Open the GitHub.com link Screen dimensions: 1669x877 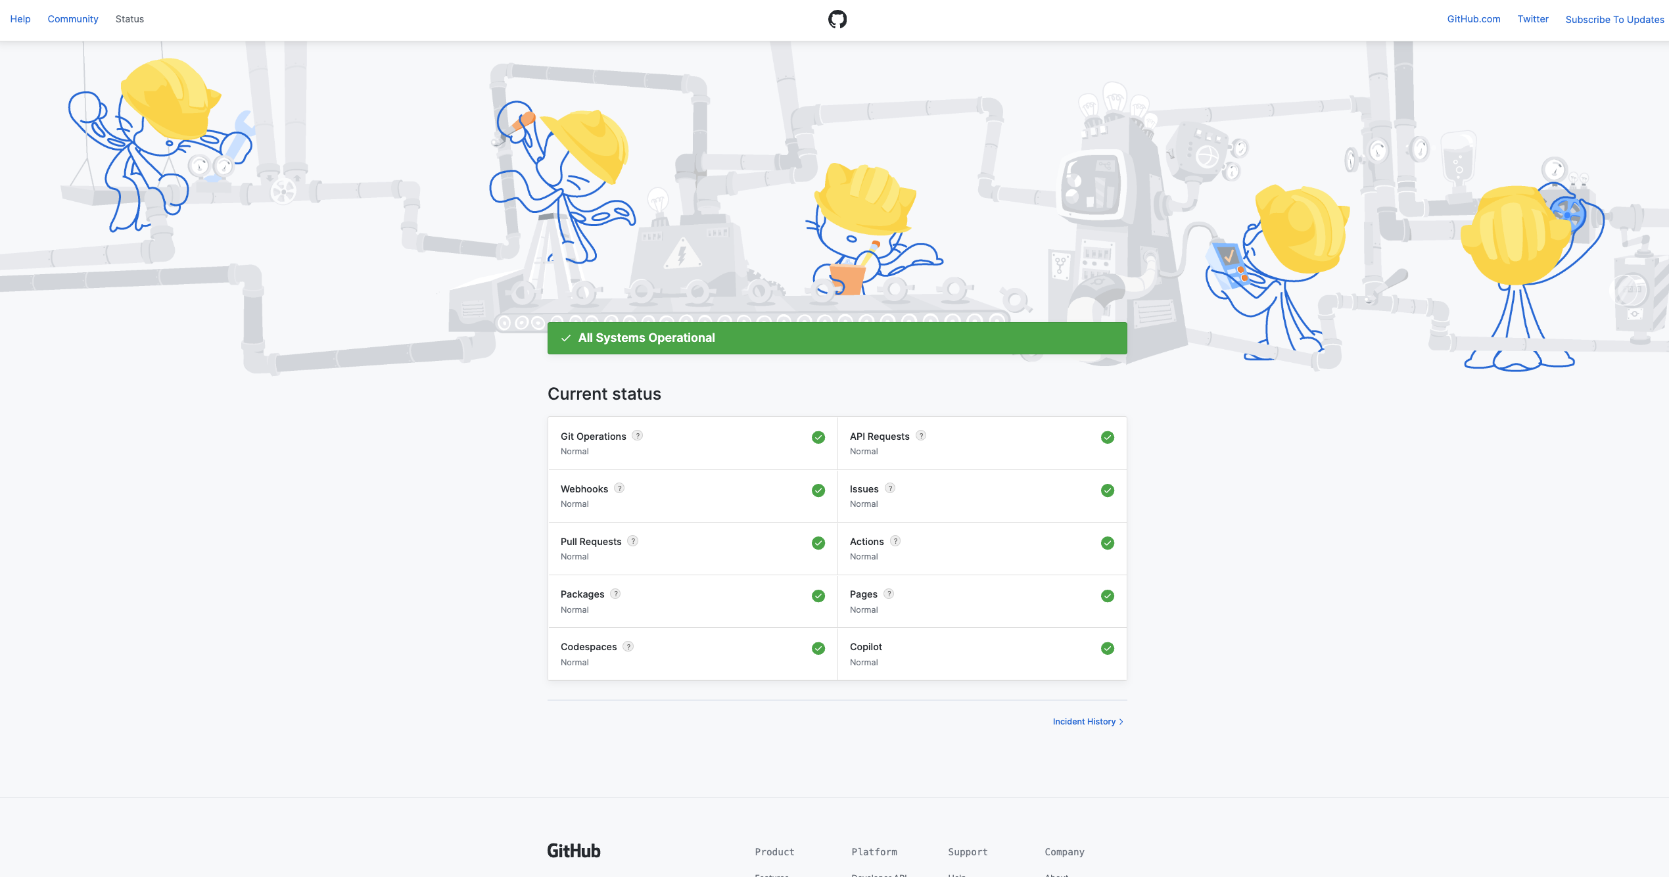pyautogui.click(x=1473, y=19)
